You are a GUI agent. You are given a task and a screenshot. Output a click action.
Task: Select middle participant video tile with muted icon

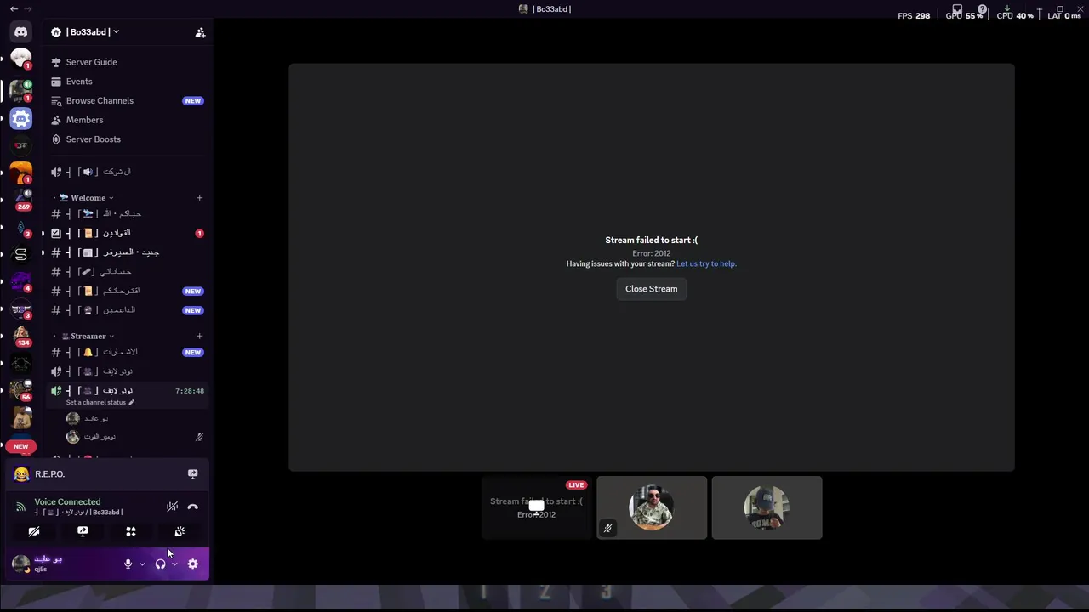click(x=652, y=507)
